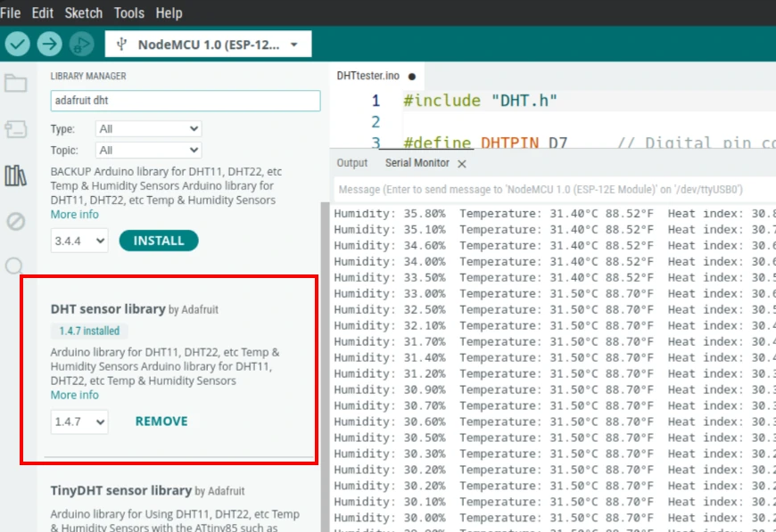The height and width of the screenshot is (532, 776).
Task: Click the 1.4.7 installed badge
Action: point(89,331)
